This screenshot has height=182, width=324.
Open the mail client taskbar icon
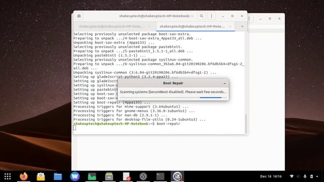point(40,176)
